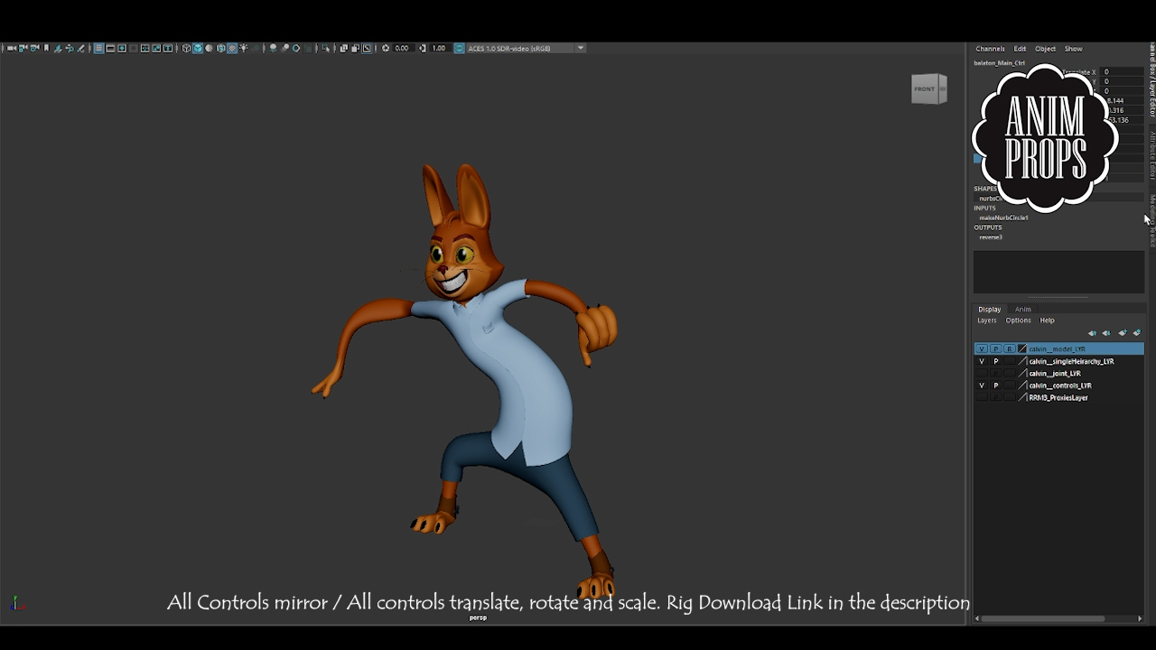
Task: Select the calvin__singleHeirarchy_LYR layer
Action: point(1071,361)
